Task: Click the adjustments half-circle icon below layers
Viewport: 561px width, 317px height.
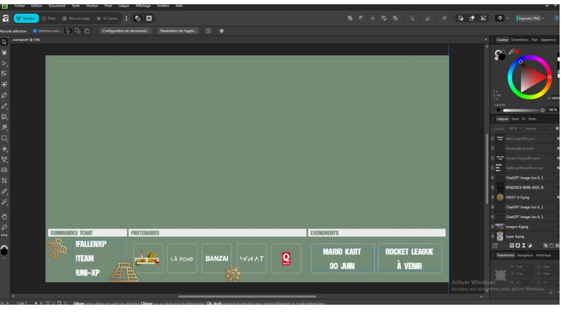Action: click(x=530, y=246)
